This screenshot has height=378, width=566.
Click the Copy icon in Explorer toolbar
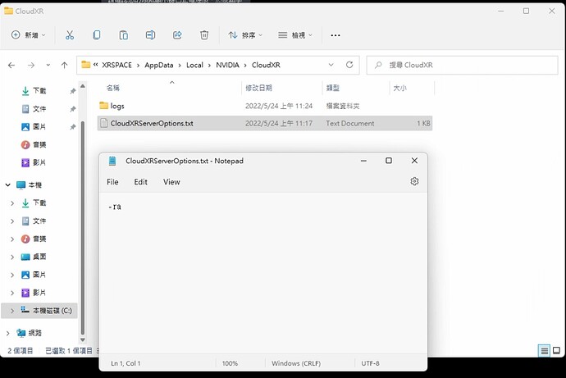click(96, 35)
